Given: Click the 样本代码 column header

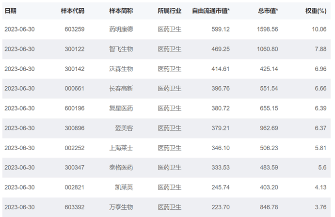Looking at the screenshot, I should pyautogui.click(x=73, y=11).
